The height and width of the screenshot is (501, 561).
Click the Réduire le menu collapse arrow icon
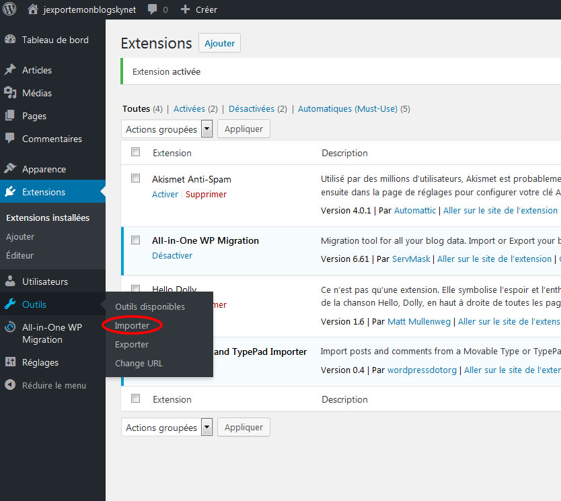point(10,385)
